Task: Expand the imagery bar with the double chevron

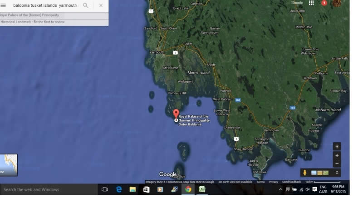Action: (337, 173)
